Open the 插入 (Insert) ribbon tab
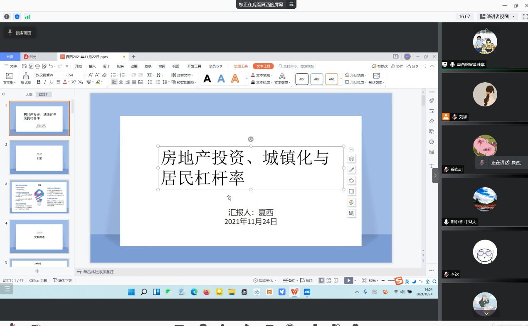 click(92, 66)
